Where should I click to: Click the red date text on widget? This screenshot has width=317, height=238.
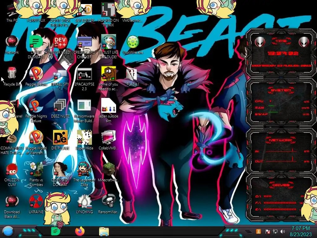click(x=281, y=66)
